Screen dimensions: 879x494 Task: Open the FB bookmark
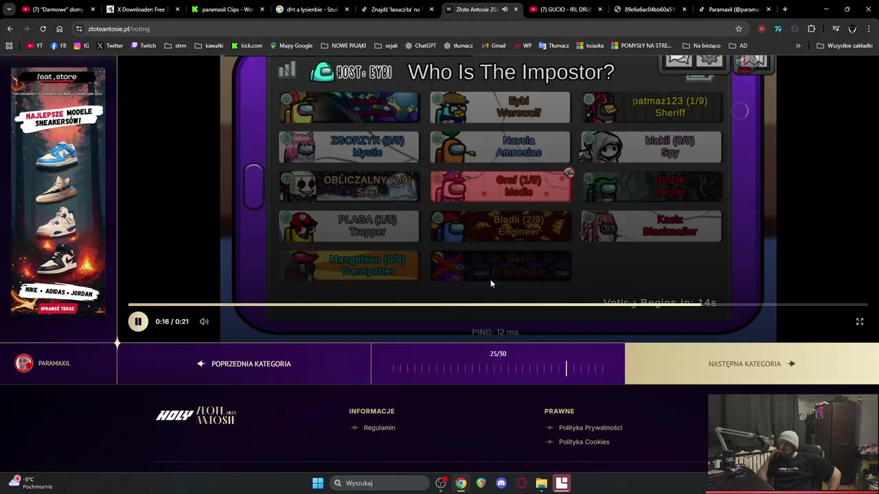(58, 45)
